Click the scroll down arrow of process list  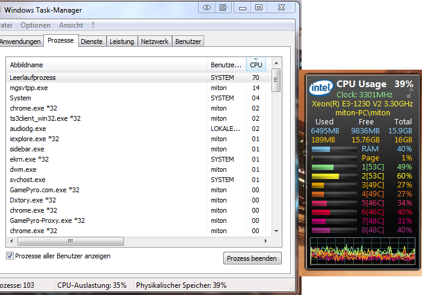(x=276, y=231)
